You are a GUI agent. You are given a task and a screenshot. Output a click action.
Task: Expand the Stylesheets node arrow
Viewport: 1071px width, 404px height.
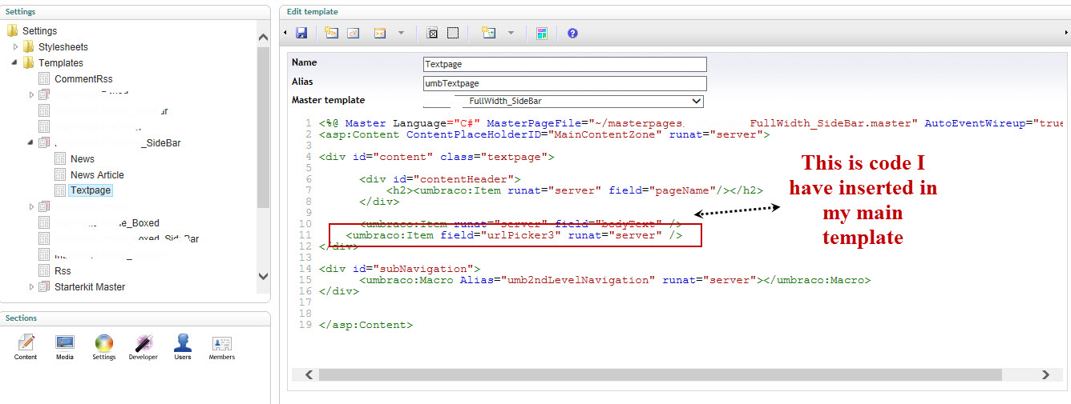coord(15,46)
